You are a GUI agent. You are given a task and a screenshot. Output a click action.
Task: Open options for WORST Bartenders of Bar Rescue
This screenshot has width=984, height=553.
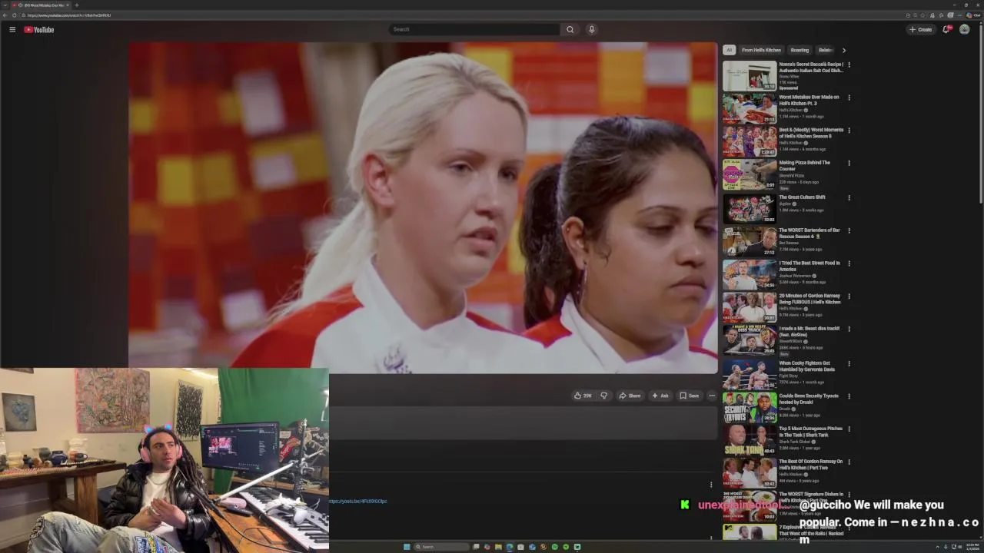[849, 230]
